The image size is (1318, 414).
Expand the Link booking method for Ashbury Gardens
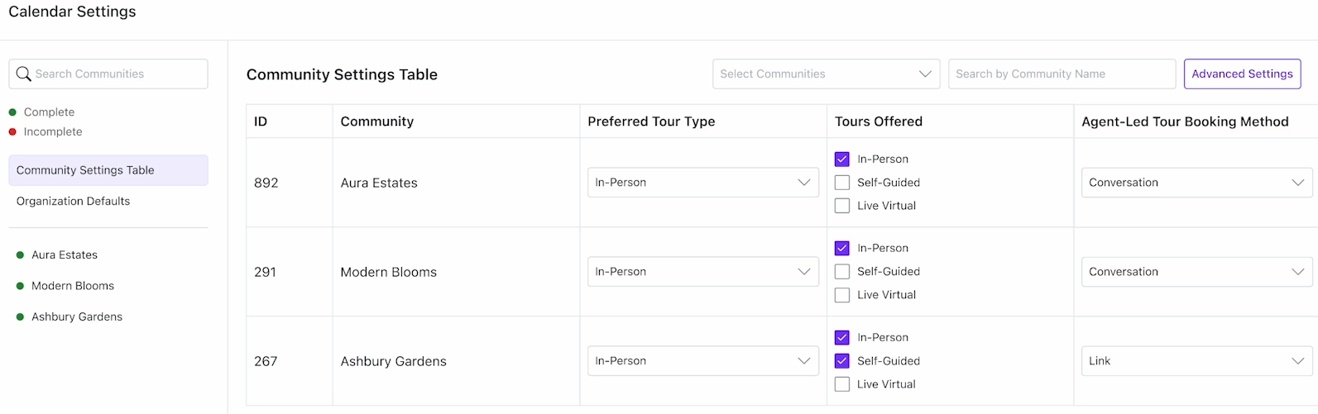click(1196, 361)
